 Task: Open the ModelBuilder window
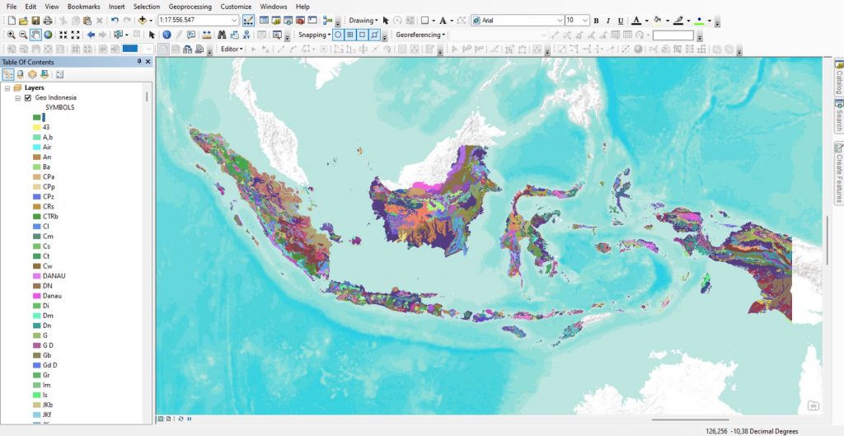pos(328,21)
